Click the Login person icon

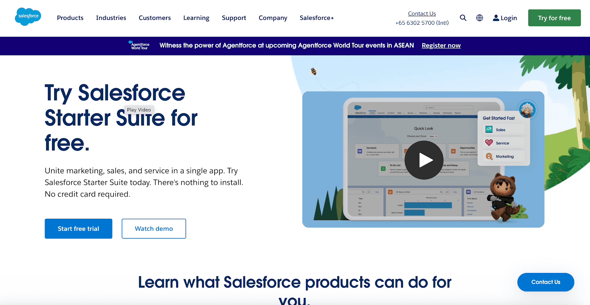point(496,18)
